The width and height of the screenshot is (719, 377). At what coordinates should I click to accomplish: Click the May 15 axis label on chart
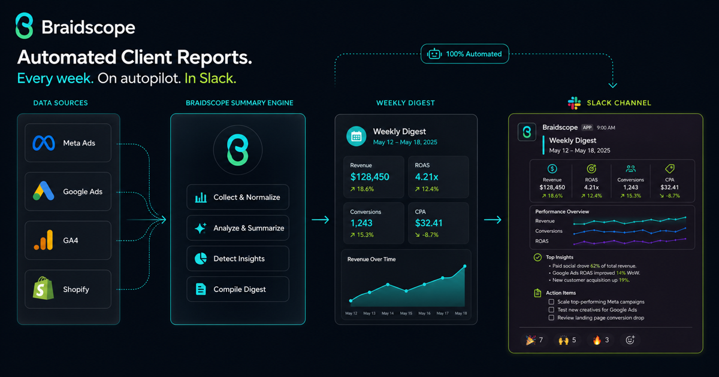tap(406, 314)
